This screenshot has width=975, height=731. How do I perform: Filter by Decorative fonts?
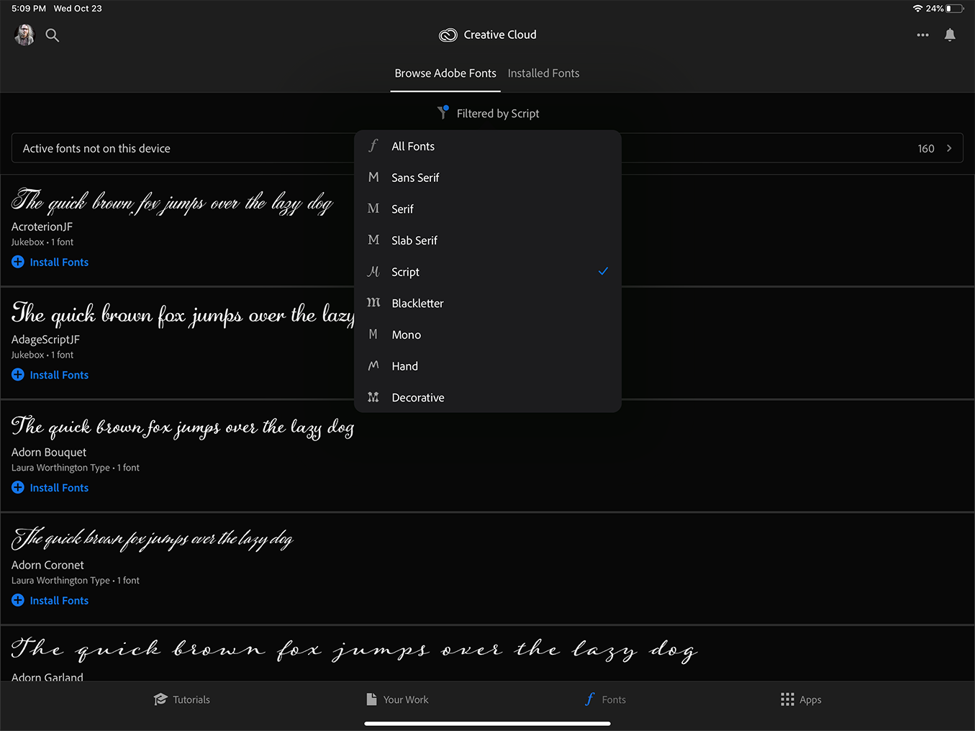point(488,397)
